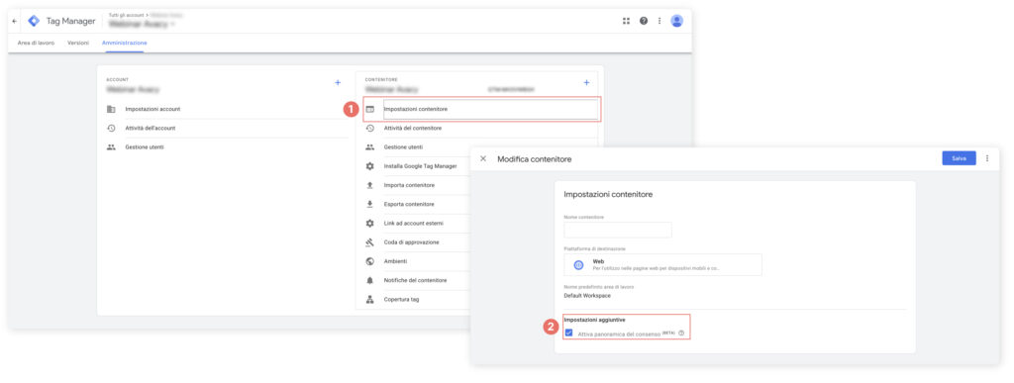This screenshot has height=383, width=1014.
Task: Open Installa Google Tag Manager
Action: 420,166
